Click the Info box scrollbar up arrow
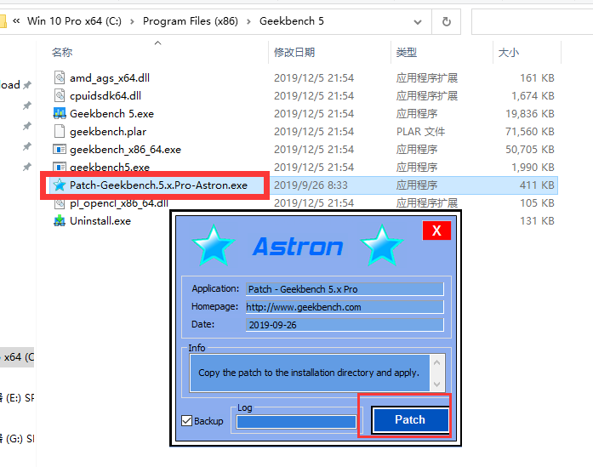The image size is (593, 467). point(436,362)
